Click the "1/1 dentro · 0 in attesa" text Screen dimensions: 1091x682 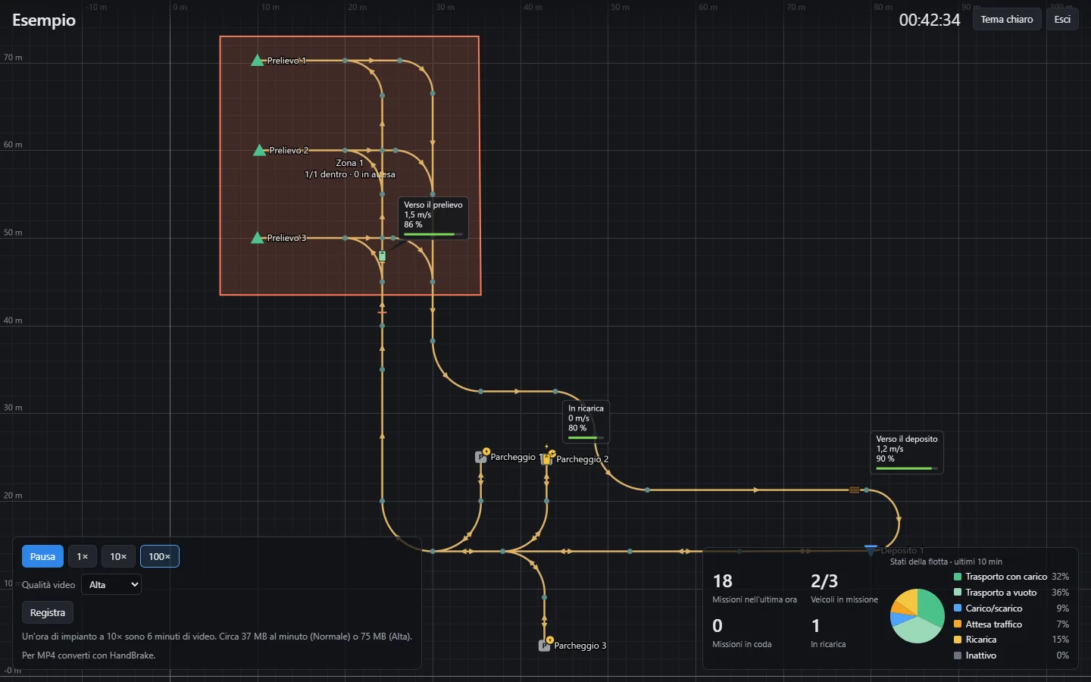point(349,174)
